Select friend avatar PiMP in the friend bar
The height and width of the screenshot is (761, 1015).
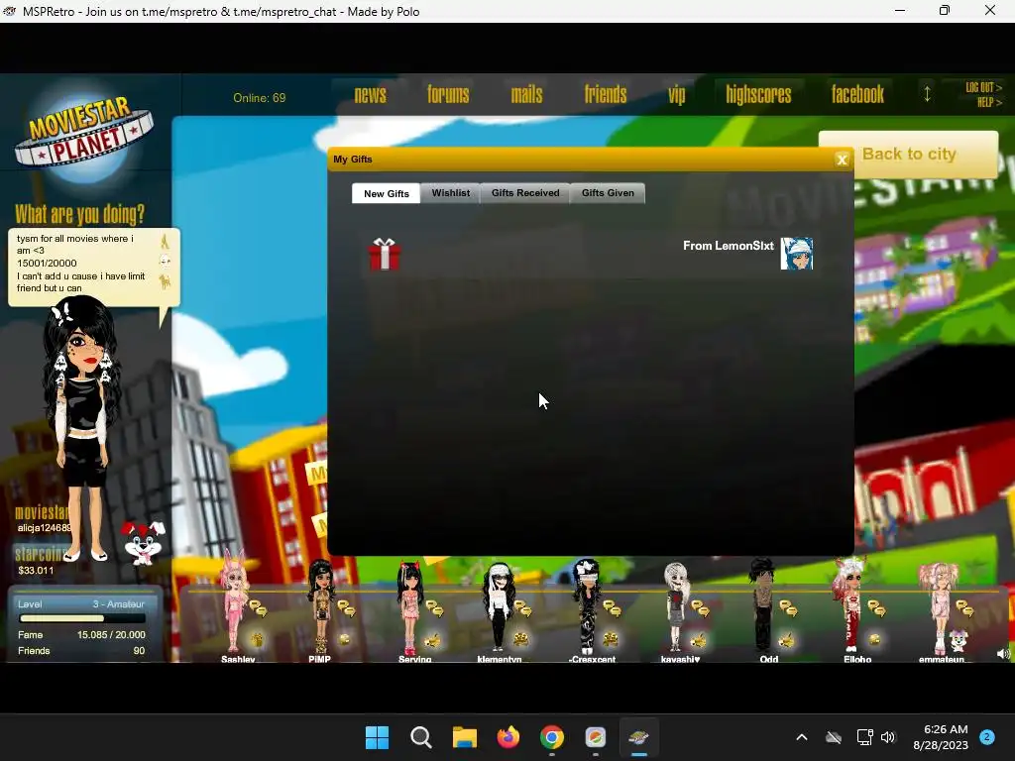point(320,605)
